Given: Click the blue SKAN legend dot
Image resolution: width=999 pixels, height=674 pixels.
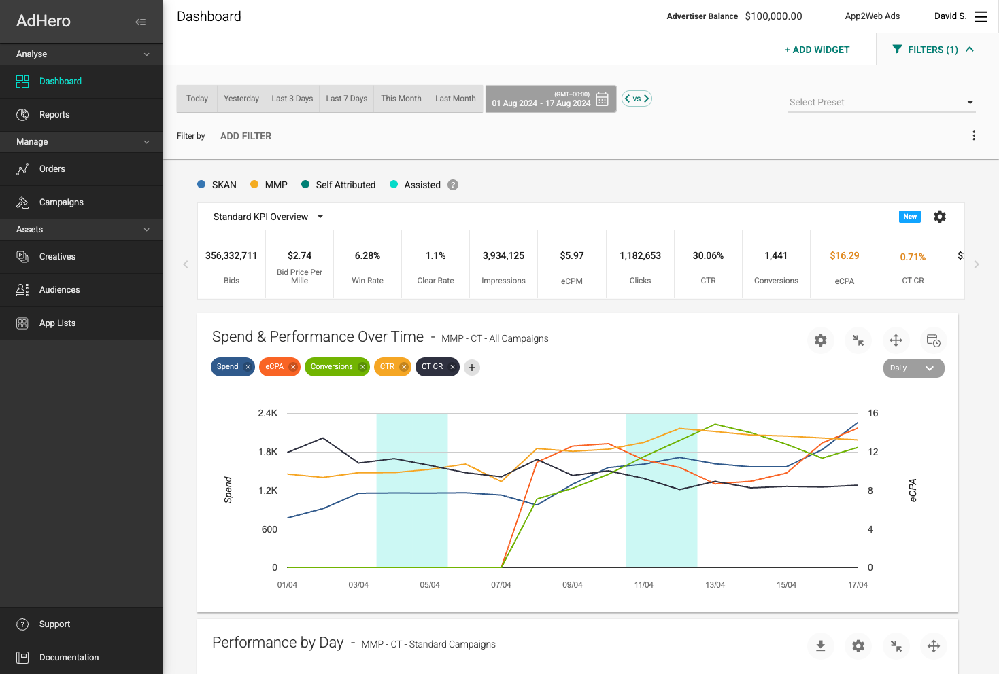Looking at the screenshot, I should point(201,184).
